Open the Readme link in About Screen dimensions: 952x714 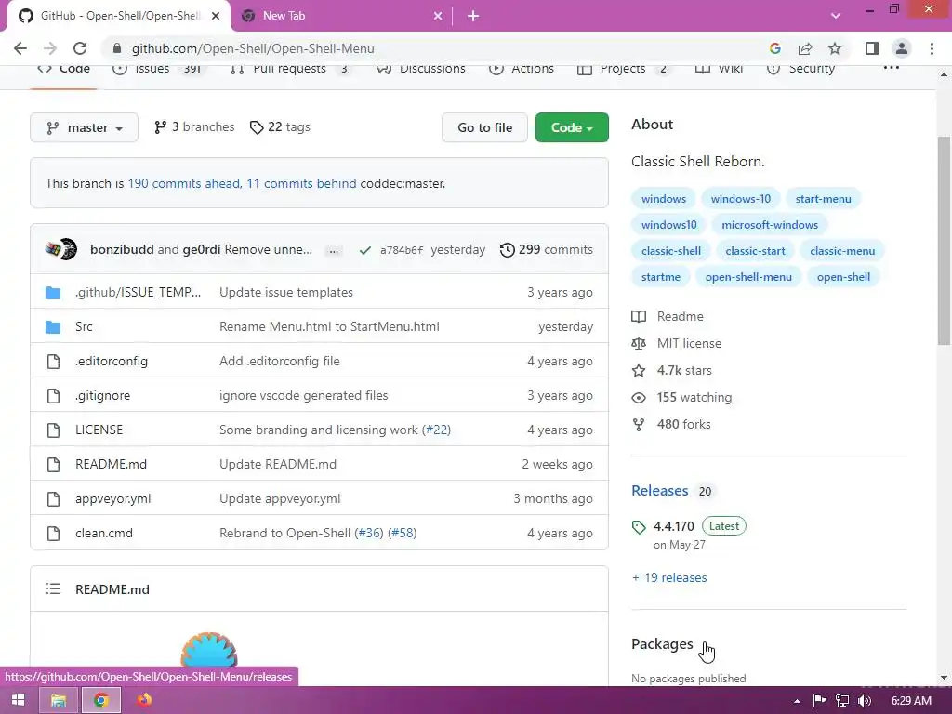[680, 316]
